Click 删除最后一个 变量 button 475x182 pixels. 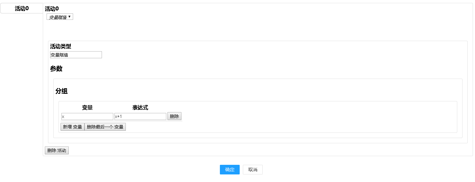point(105,127)
